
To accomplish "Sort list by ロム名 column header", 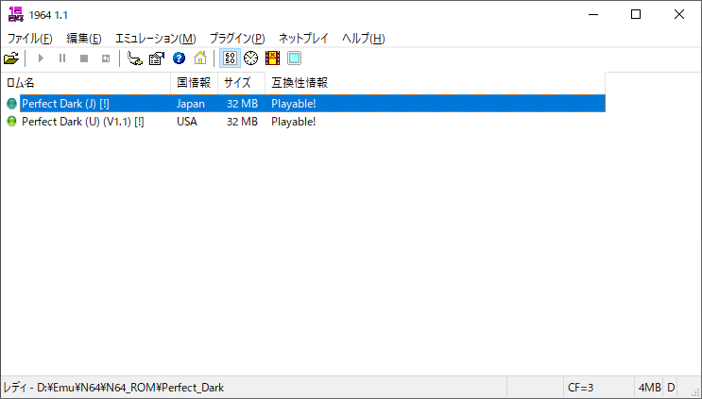I will coord(85,83).
